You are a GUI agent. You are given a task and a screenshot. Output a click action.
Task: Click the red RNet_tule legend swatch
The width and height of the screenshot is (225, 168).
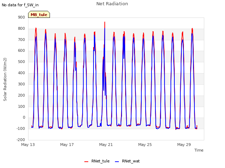coord(86,162)
